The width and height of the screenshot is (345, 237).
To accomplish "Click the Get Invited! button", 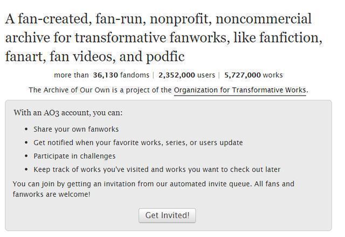I will click(167, 216).
